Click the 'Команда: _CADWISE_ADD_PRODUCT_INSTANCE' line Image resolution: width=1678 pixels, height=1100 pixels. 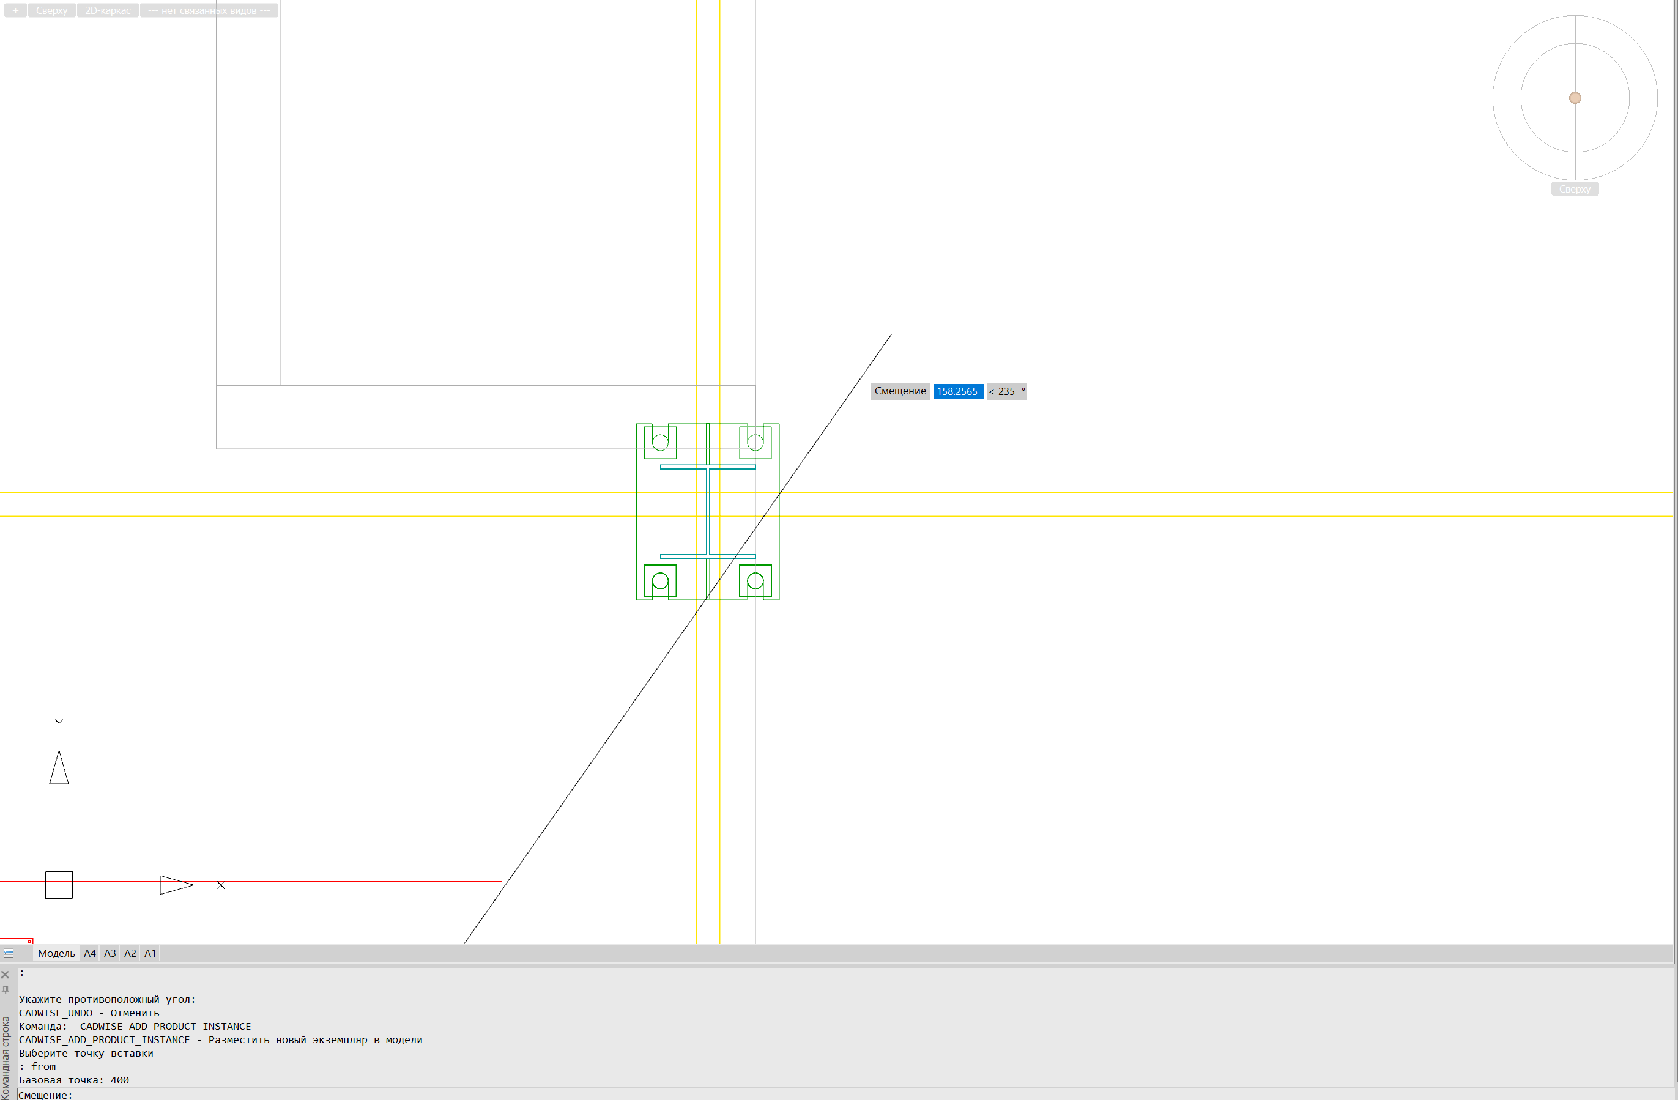pyautogui.click(x=135, y=1026)
